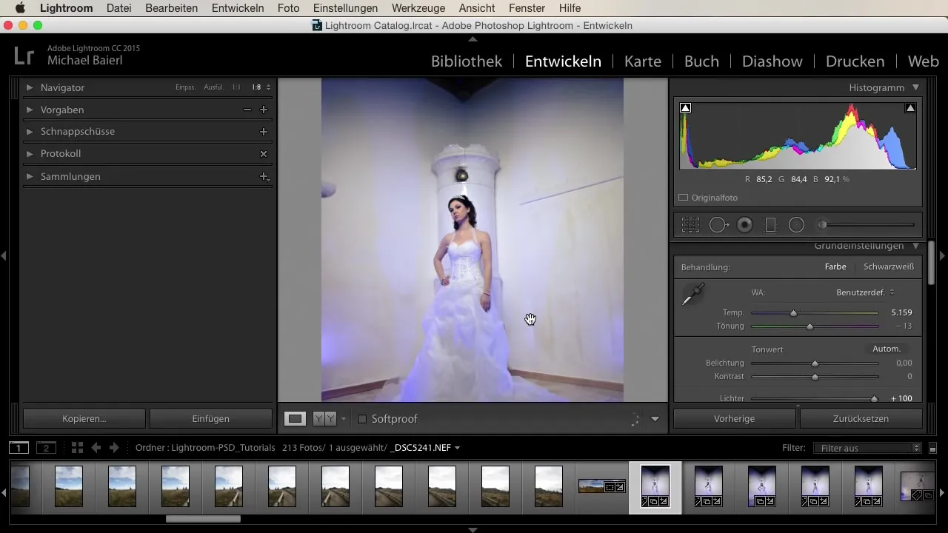The width and height of the screenshot is (948, 533).
Task: Toggle highlight clipping indicator in histogram
Action: (x=910, y=108)
